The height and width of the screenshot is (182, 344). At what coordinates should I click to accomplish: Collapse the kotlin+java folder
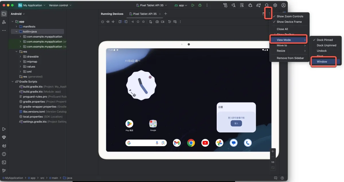click(17, 32)
